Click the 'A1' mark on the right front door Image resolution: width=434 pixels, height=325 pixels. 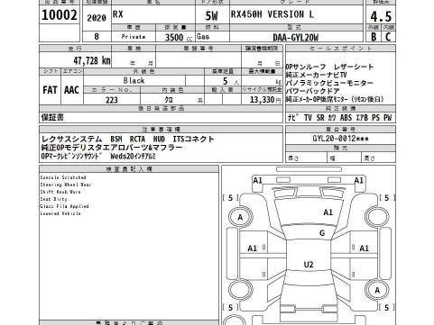point(364,248)
